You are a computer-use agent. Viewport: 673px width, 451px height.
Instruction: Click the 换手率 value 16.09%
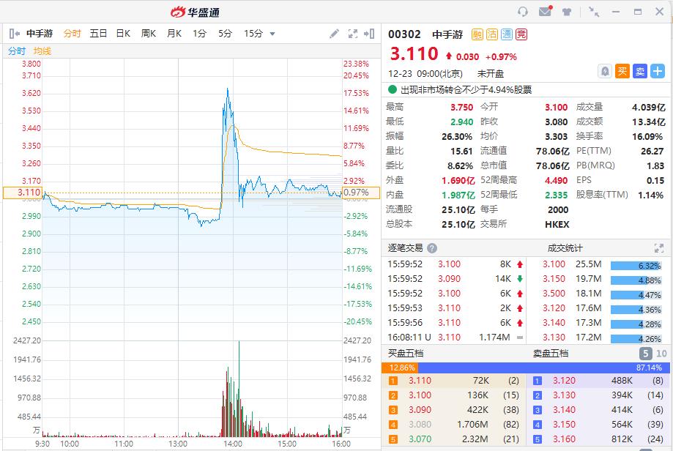tap(647, 136)
